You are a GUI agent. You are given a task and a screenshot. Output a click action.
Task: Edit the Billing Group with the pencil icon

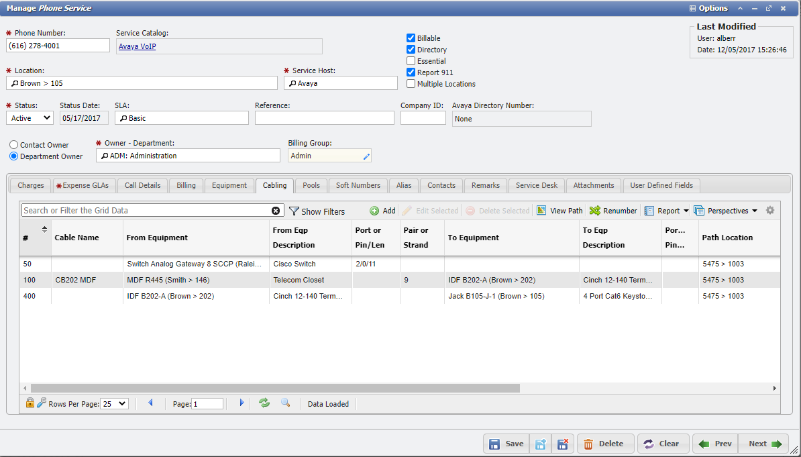(366, 156)
